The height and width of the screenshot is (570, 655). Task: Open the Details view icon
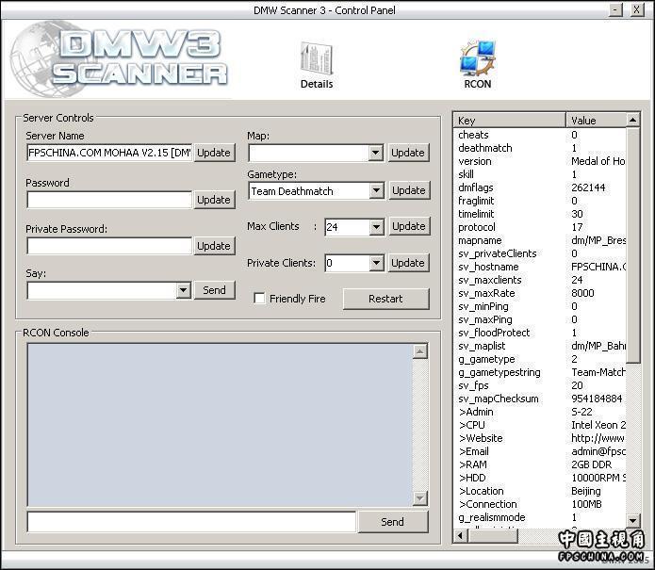click(x=317, y=66)
